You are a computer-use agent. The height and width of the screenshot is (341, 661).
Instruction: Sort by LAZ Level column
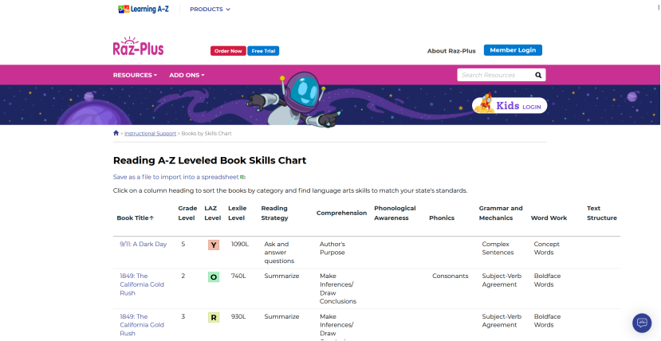[212, 213]
